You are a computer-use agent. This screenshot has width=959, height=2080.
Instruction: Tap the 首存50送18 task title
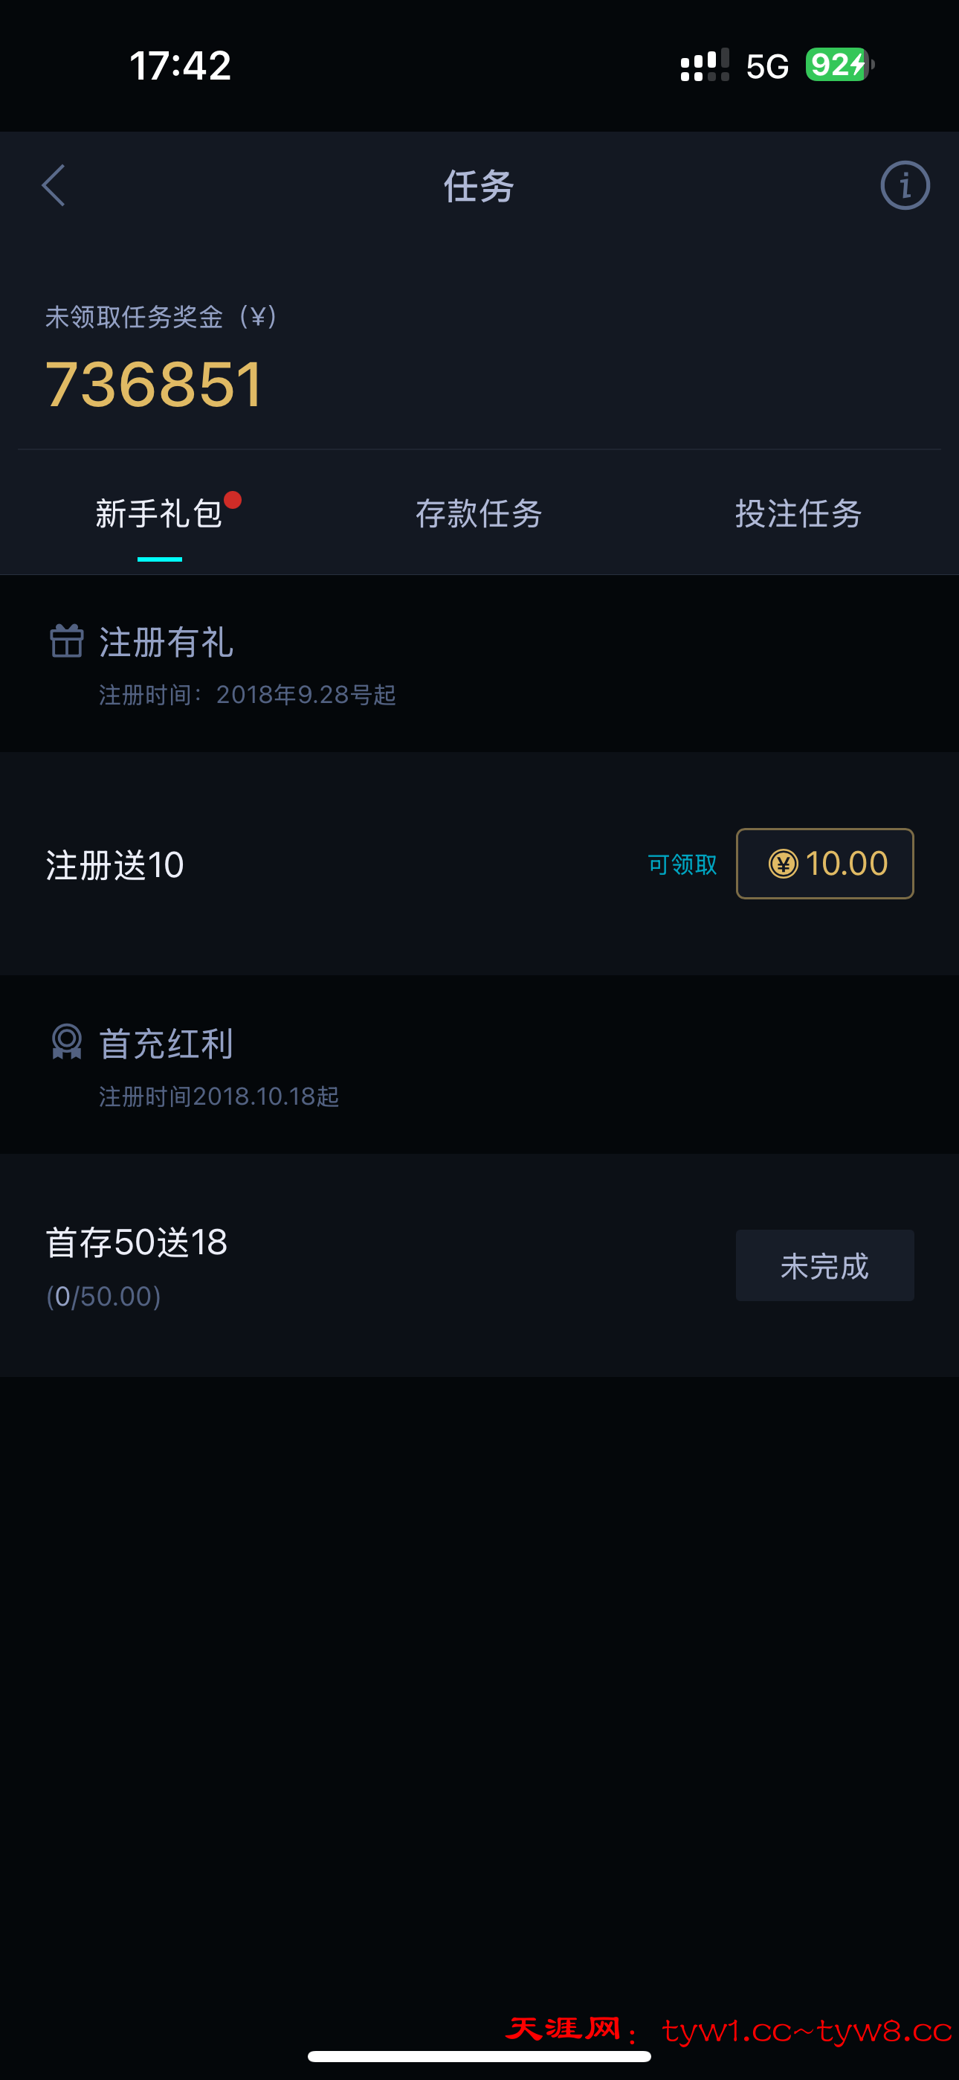pyautogui.click(x=137, y=1242)
